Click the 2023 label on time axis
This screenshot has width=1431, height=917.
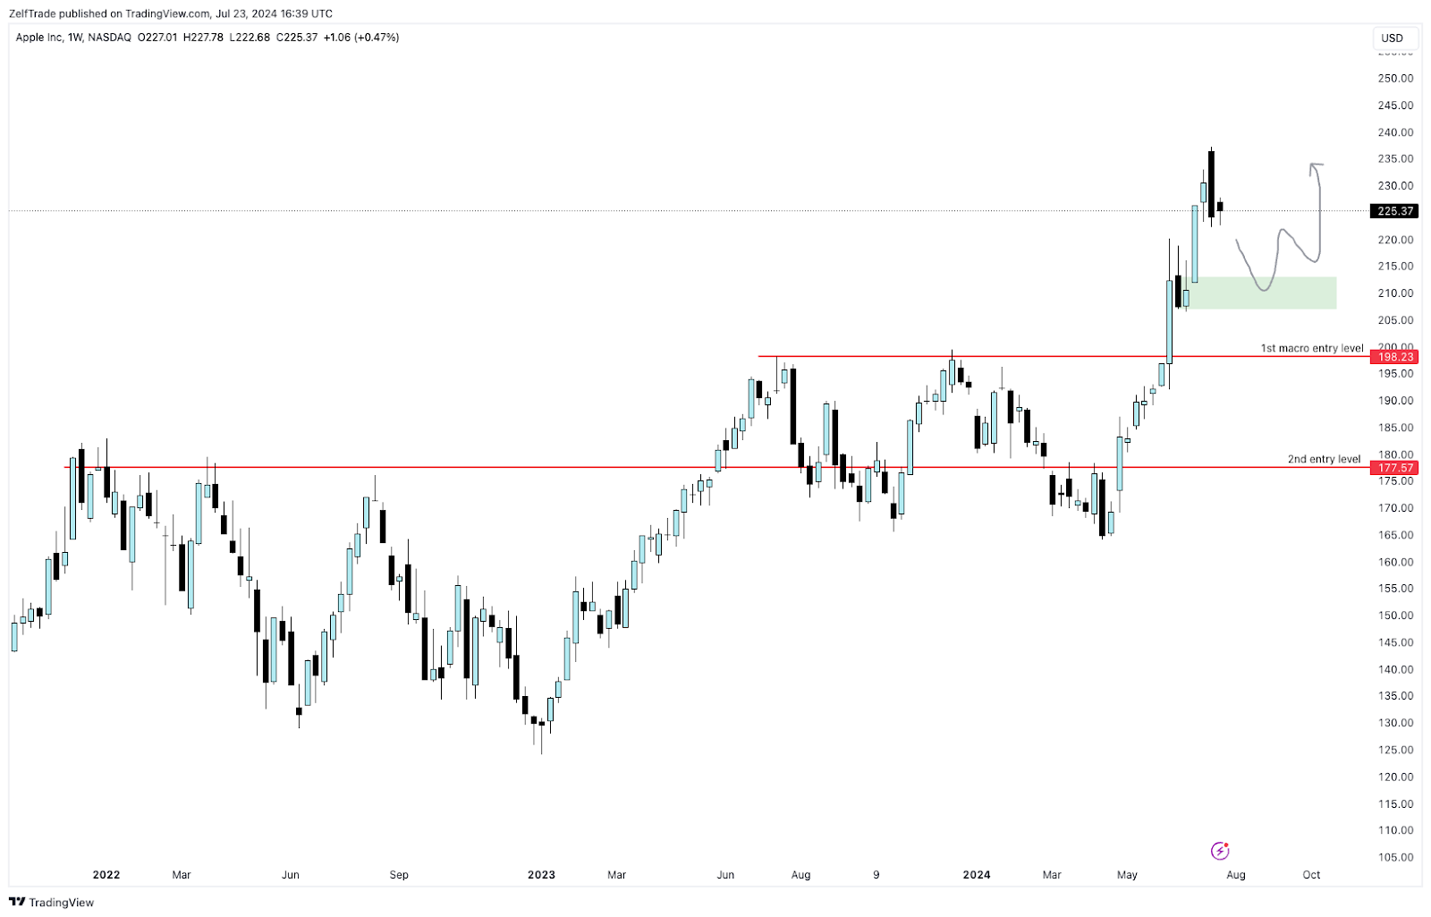point(541,875)
